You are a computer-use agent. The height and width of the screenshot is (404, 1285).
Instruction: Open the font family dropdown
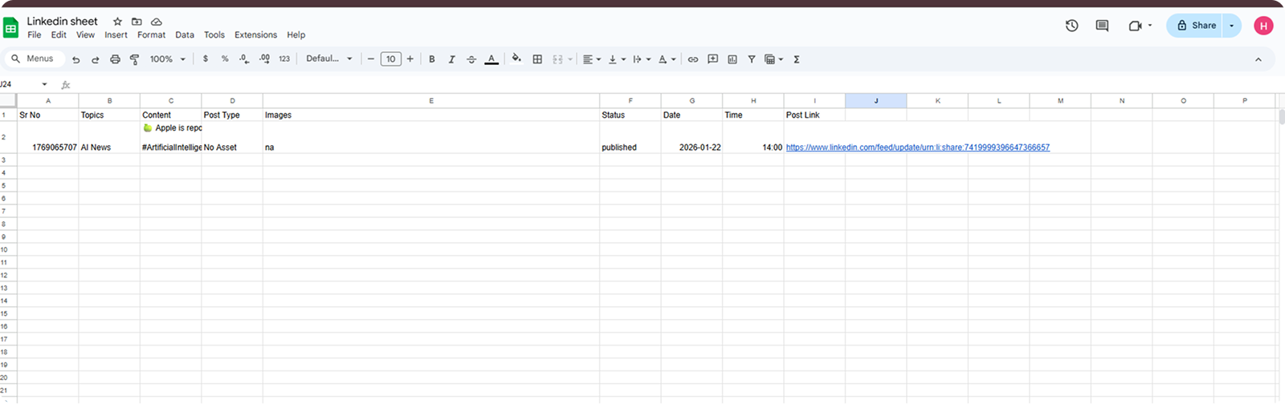point(328,59)
